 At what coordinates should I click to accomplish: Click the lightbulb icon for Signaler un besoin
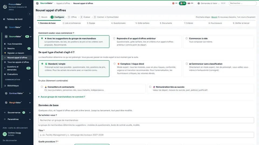[x=5, y=53]
